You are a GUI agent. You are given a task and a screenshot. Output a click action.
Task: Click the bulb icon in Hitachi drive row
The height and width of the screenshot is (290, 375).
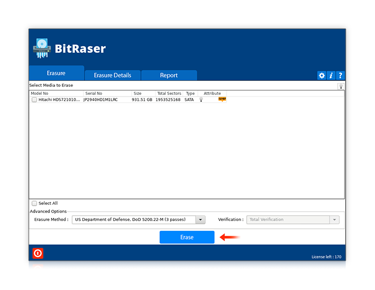click(x=201, y=100)
